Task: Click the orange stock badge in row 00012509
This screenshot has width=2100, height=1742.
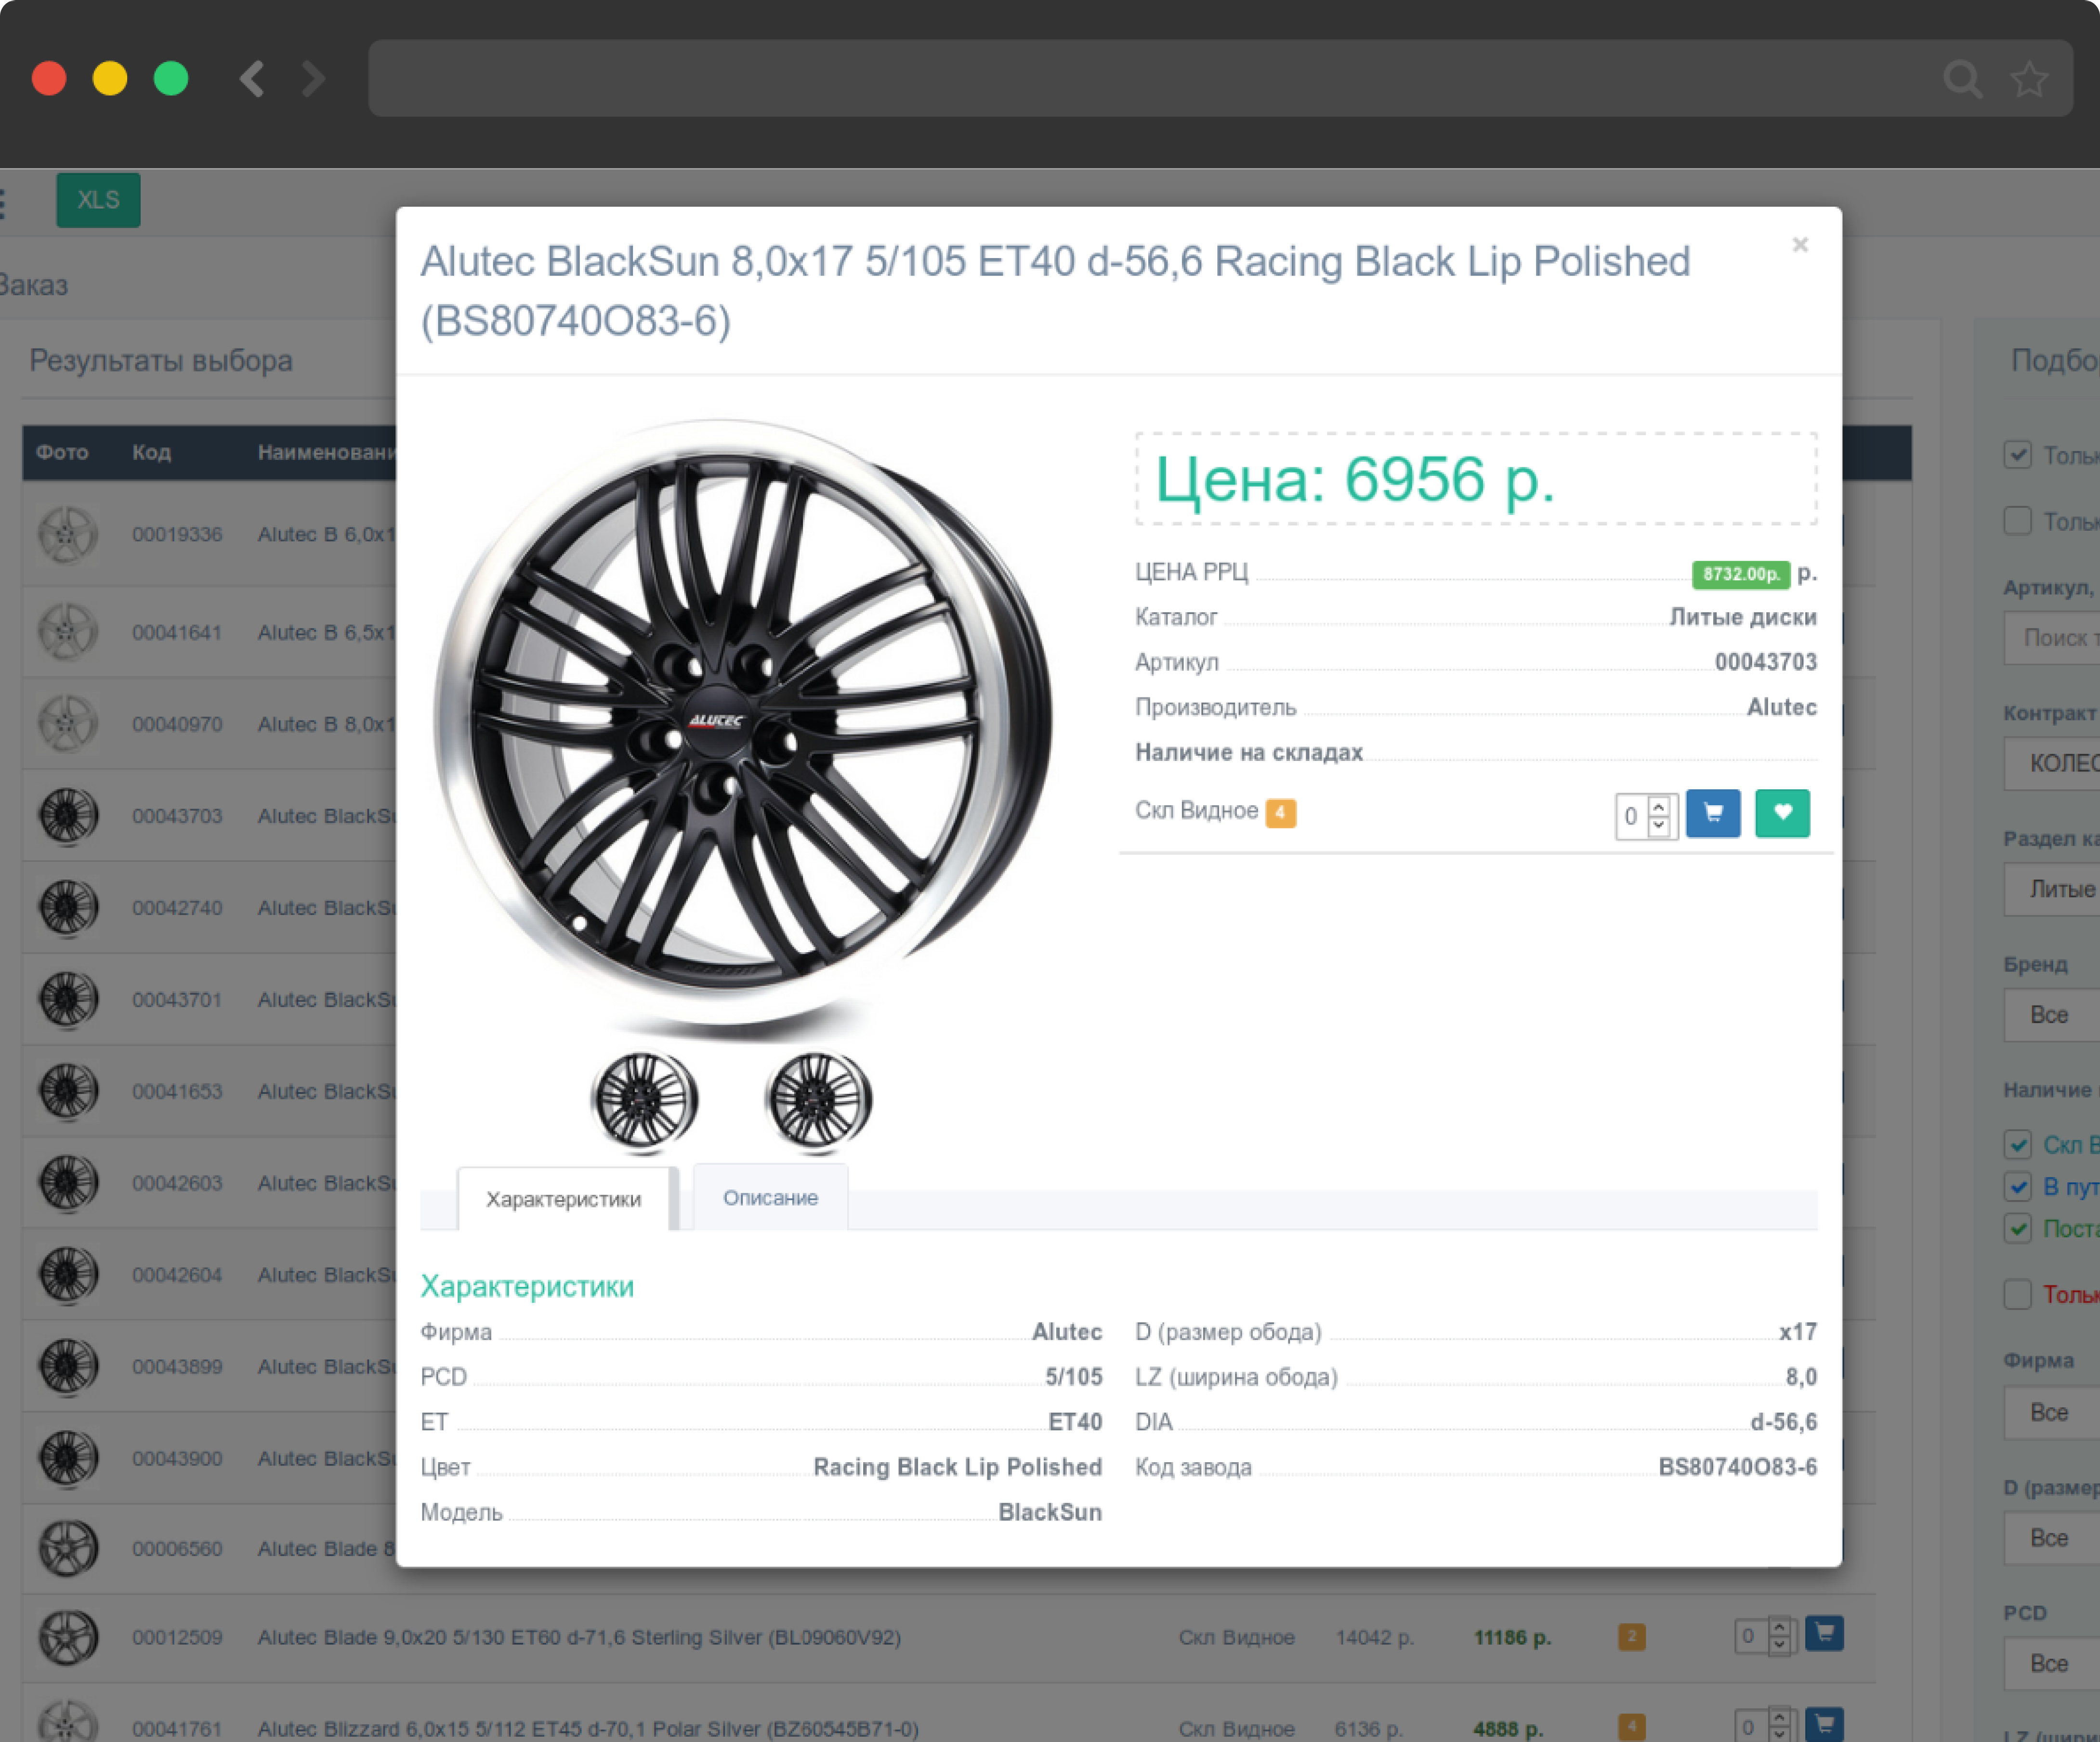Action: click(1632, 1637)
